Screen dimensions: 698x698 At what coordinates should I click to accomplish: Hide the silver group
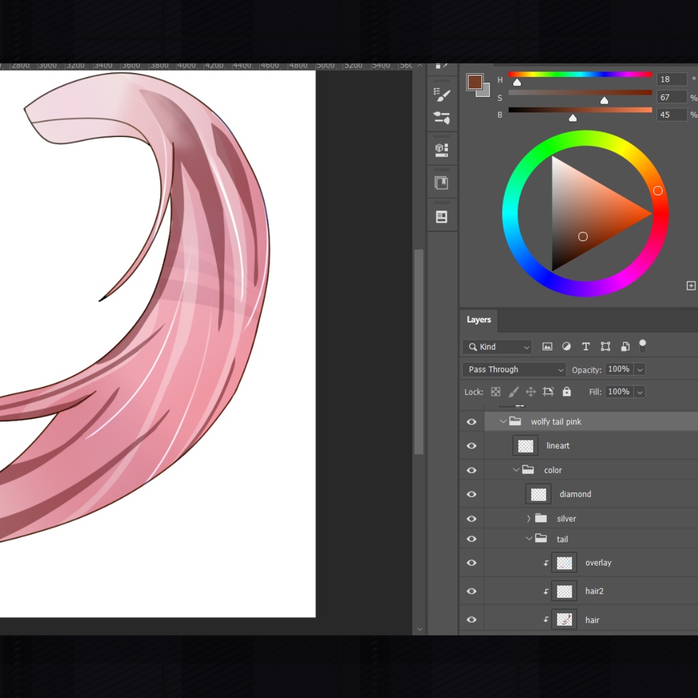click(x=472, y=519)
